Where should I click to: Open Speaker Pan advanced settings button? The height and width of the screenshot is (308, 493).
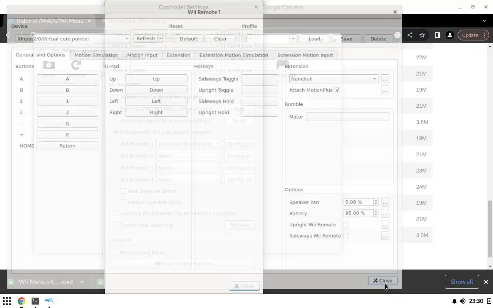(x=385, y=202)
